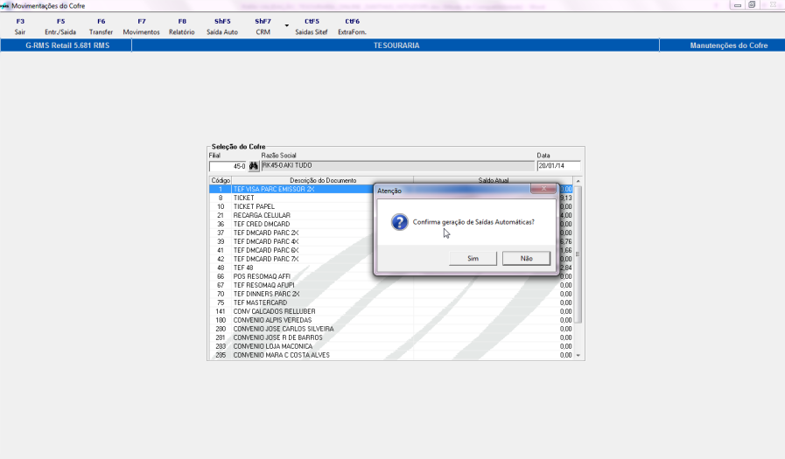Select row TEF VISA PARC EMISSOR 2X
785x459 pixels.
click(x=390, y=190)
